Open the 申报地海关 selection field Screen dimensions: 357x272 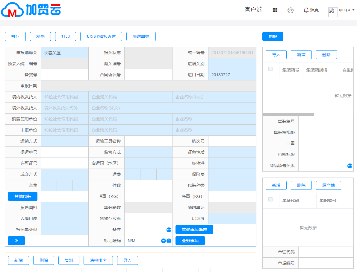point(64,53)
